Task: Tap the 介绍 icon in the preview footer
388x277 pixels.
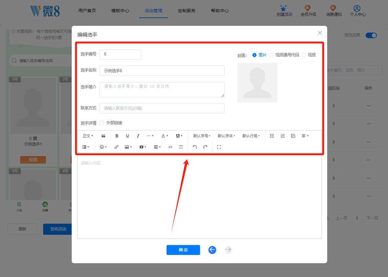Action: (19, 207)
